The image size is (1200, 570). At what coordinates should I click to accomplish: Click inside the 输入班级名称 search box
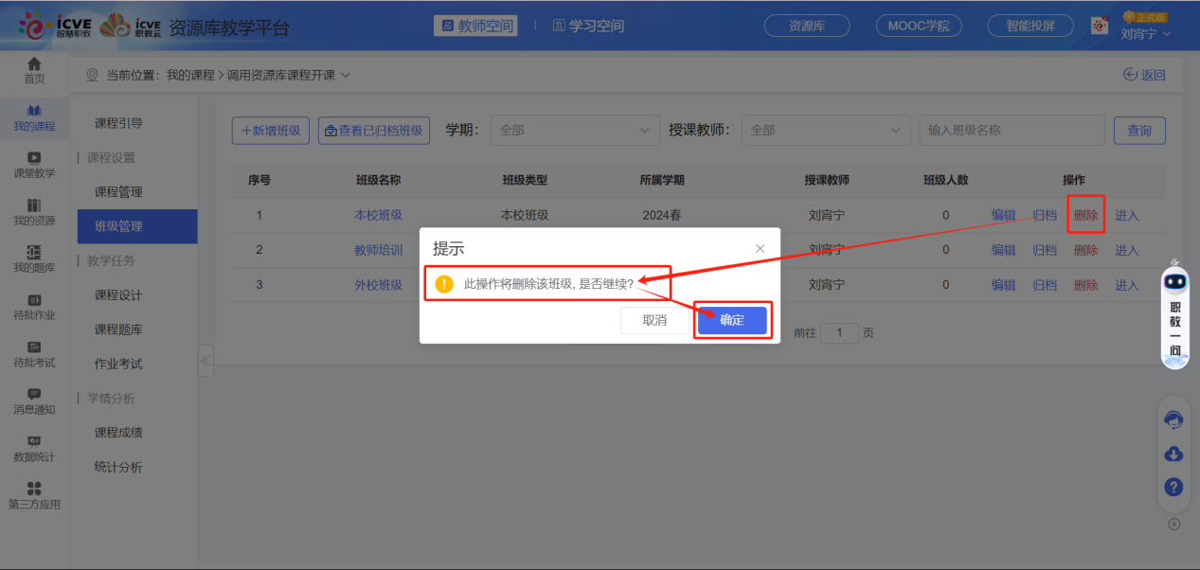pyautogui.click(x=1011, y=130)
